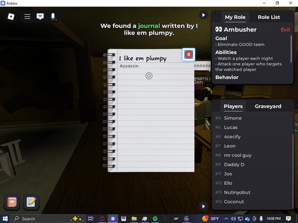This screenshot has width=298, height=223.
Task: Switch to the My Role tab
Action: coord(235,17)
